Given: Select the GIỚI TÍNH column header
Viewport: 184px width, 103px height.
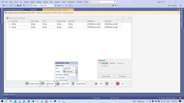Looking at the screenshot, I should click(36, 21).
